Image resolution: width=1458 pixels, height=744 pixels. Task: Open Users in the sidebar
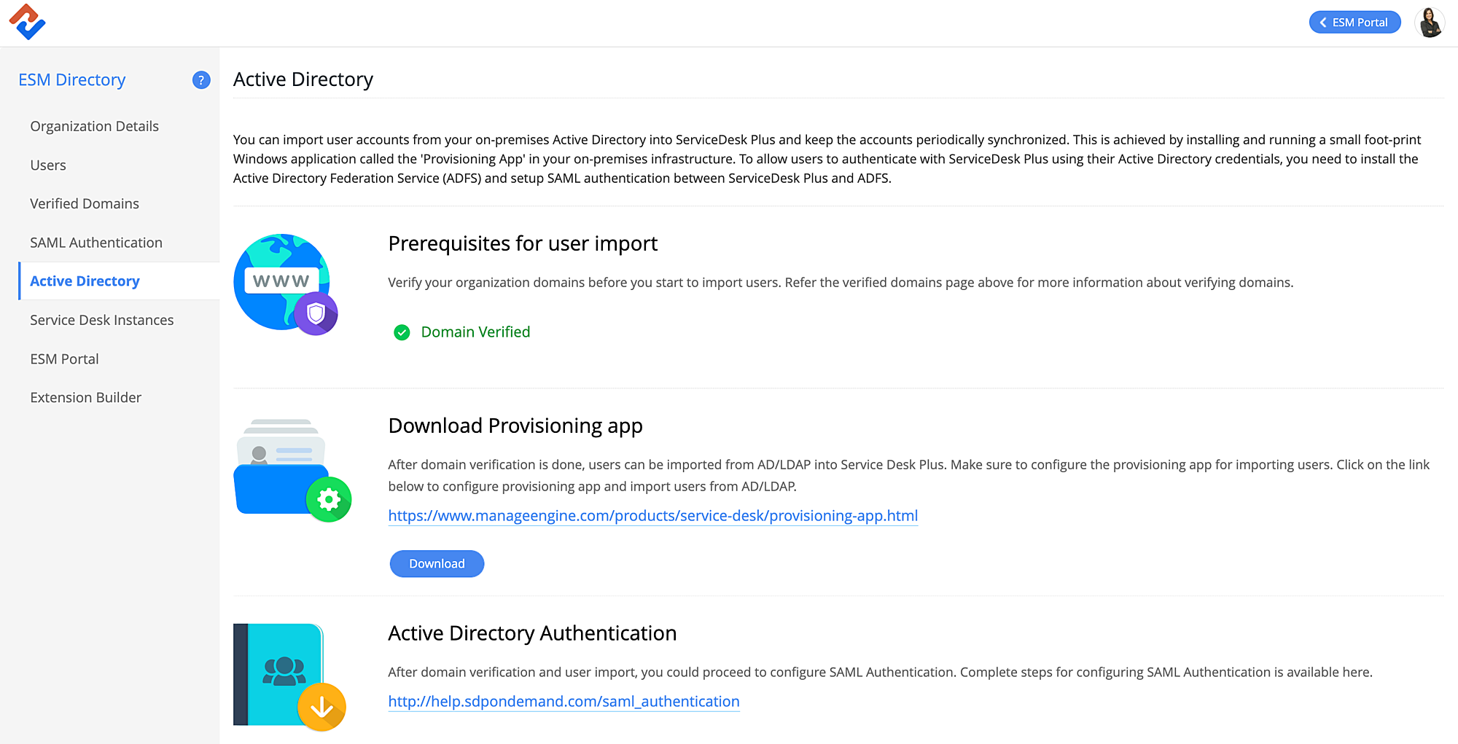48,165
